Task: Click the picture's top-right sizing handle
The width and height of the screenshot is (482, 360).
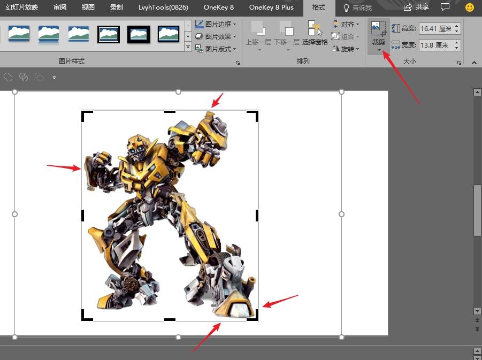Action: (x=341, y=91)
